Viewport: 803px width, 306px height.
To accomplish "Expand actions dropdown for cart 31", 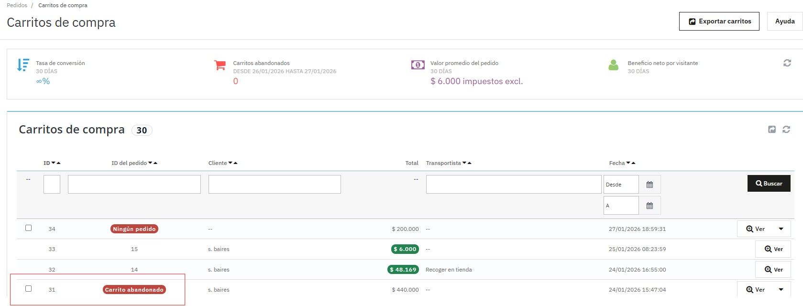I will 781,290.
